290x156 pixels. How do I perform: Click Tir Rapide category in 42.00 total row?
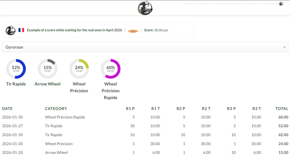pos(54,135)
